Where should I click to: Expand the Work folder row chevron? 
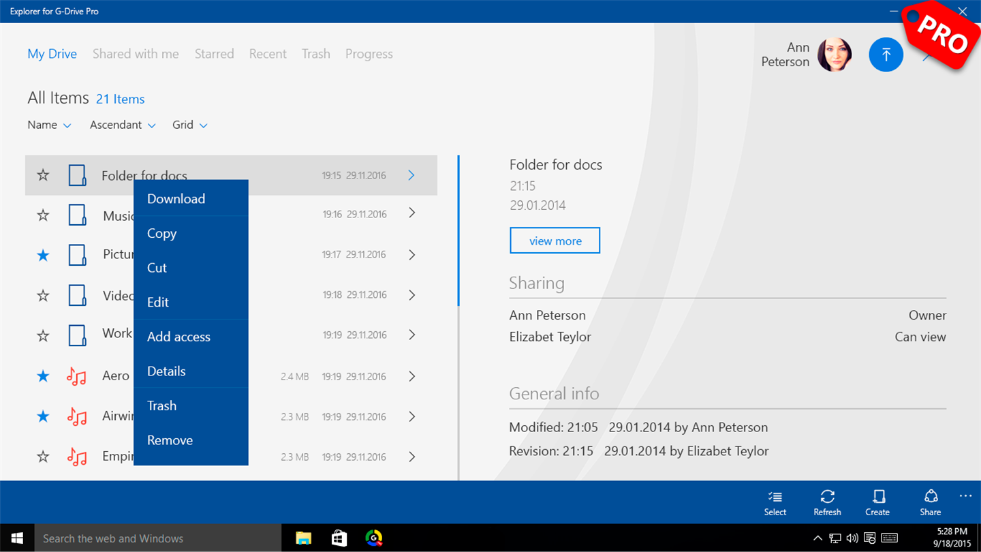(411, 335)
